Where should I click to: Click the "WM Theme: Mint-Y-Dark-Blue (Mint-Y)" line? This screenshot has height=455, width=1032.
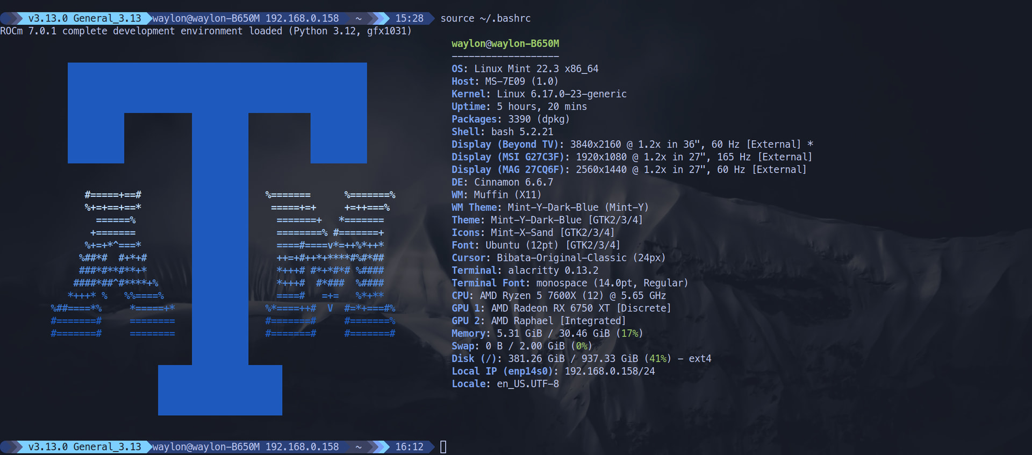(x=550, y=208)
